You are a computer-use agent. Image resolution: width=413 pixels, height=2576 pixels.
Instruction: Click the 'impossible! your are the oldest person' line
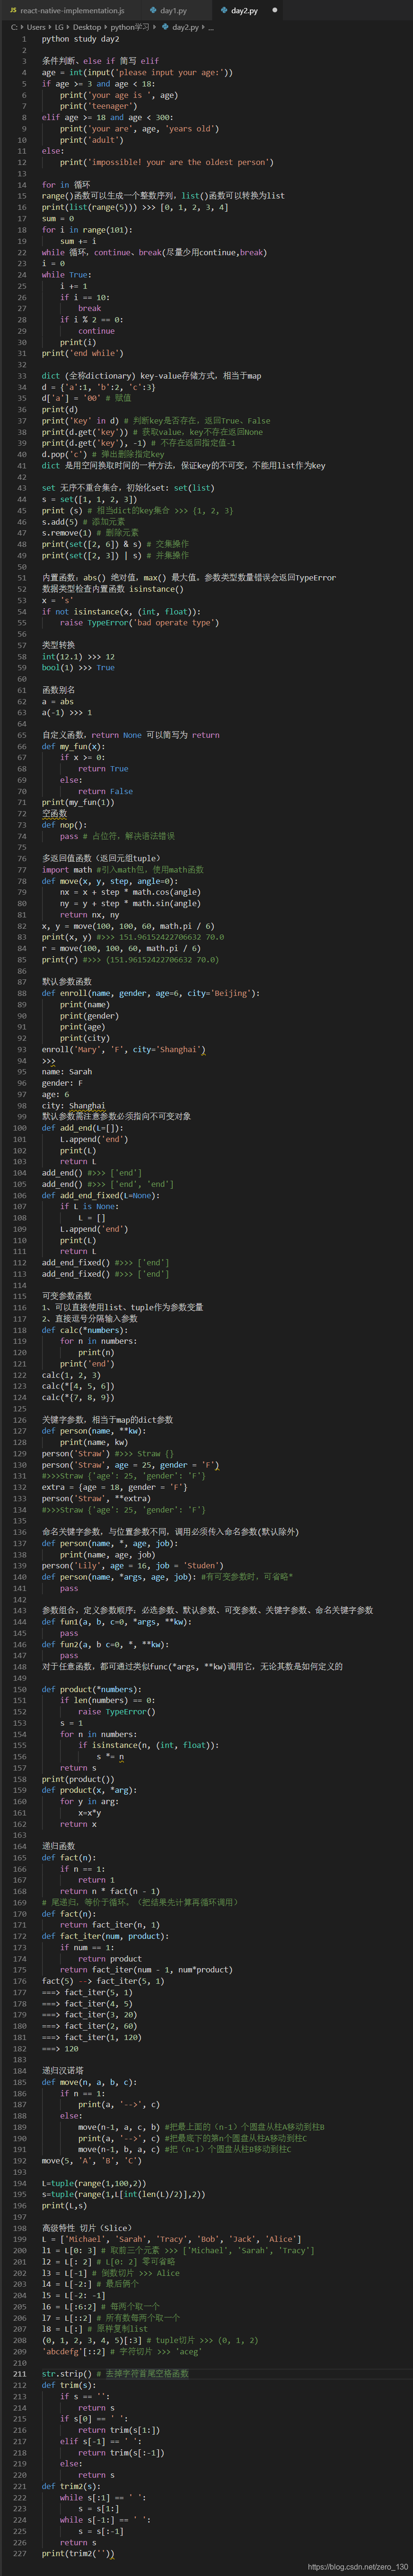pyautogui.click(x=166, y=162)
